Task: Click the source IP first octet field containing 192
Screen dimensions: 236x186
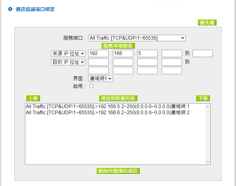Action: (98, 54)
